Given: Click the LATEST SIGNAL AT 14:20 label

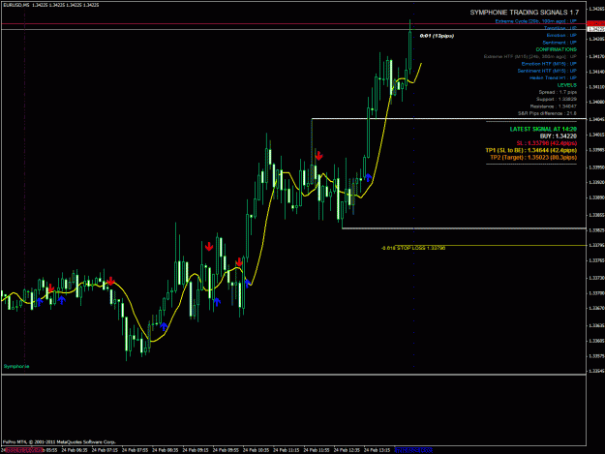Looking at the screenshot, I should (543, 129).
